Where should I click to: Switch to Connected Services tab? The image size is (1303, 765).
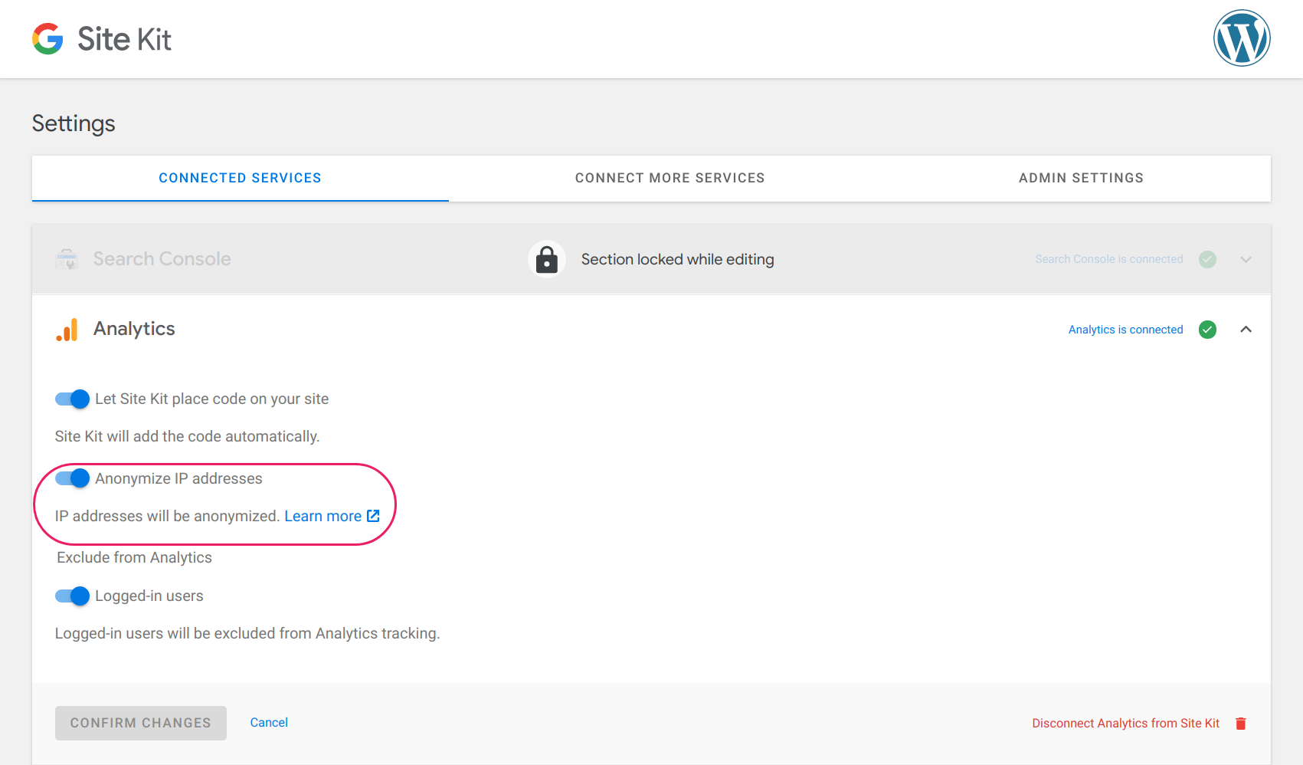tap(240, 178)
